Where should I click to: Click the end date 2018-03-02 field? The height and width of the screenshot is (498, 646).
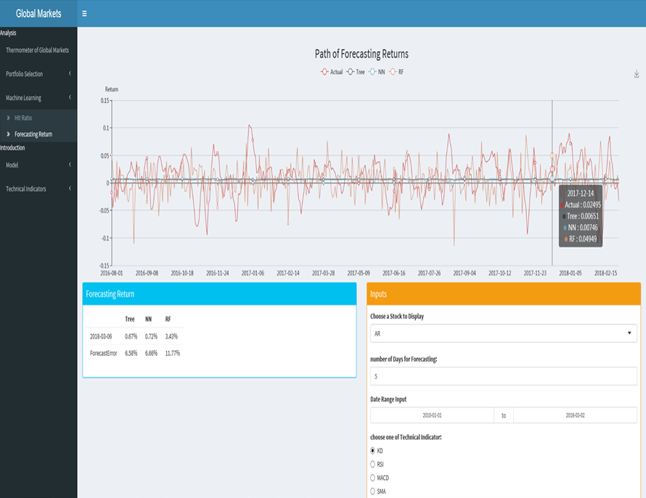[575, 415]
